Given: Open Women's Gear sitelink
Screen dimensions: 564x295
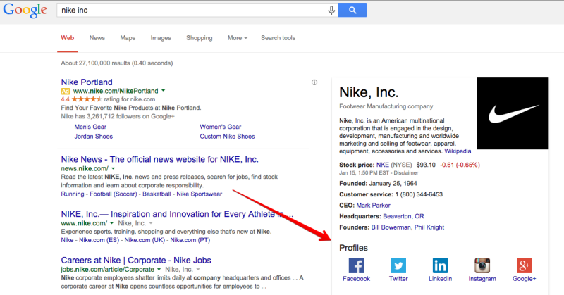Looking at the screenshot, I should coord(221,127).
